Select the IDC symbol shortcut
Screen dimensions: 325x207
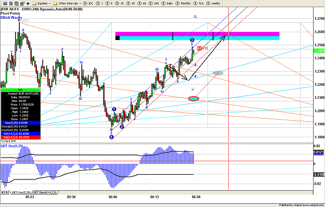88,3
